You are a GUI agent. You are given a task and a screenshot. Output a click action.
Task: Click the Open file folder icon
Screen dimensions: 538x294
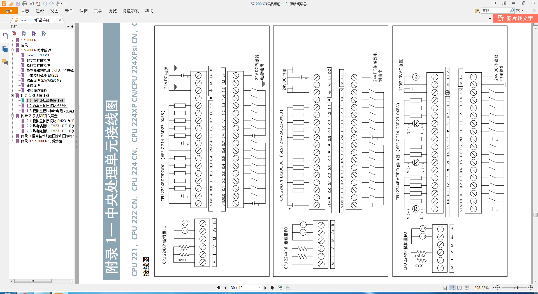[x=11, y=4]
